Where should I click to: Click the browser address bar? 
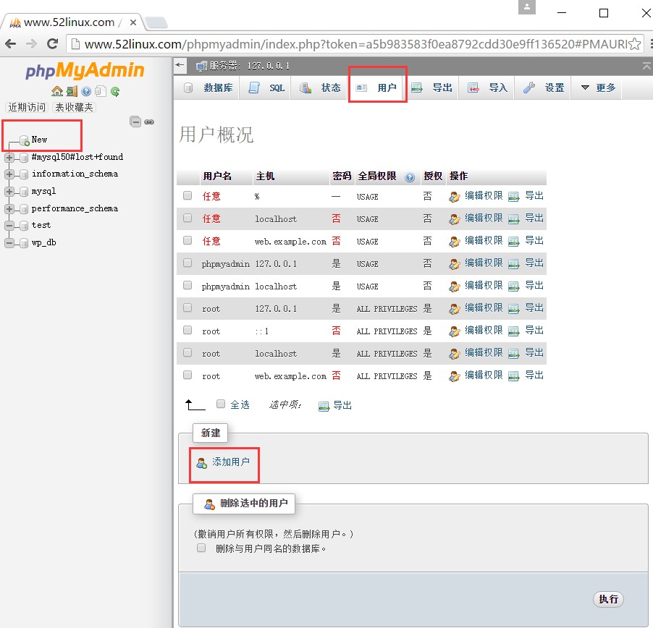click(x=355, y=43)
